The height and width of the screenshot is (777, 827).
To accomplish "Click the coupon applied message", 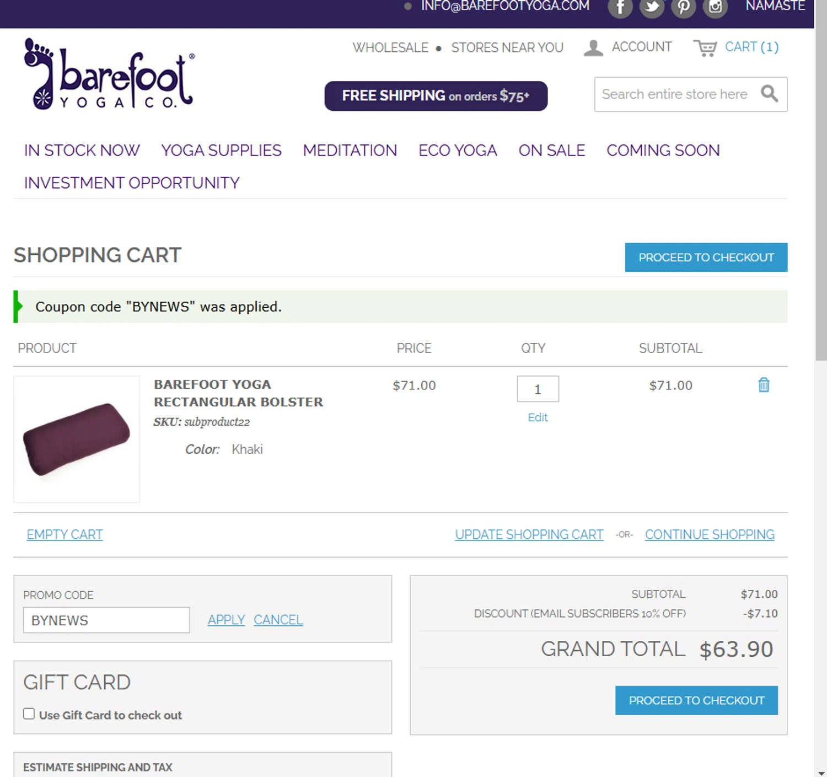I will [400, 307].
